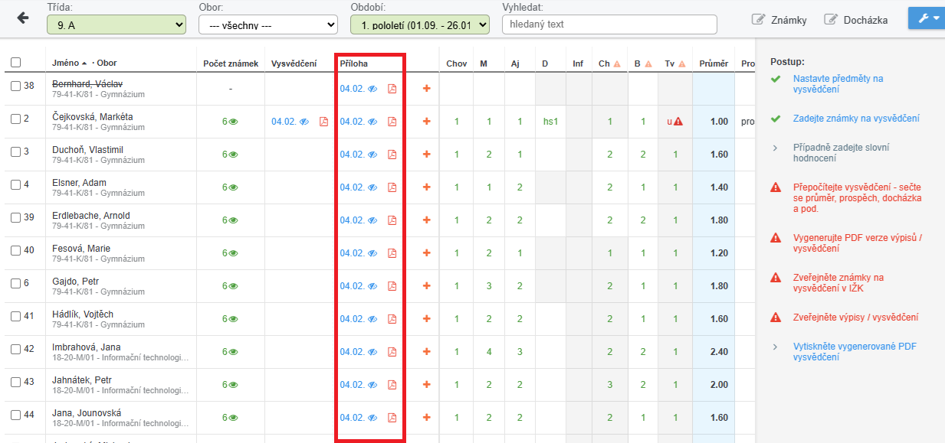Open PDF attachment for Jana, Jounovská

[x=392, y=418]
